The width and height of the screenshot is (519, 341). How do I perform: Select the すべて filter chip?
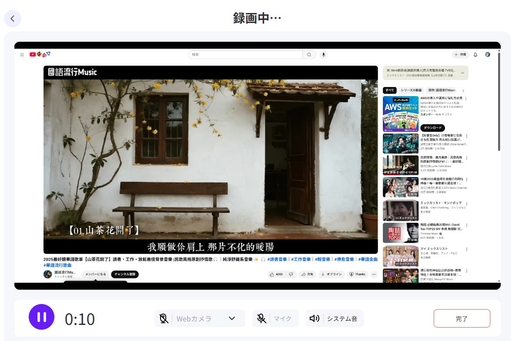pyautogui.click(x=390, y=90)
